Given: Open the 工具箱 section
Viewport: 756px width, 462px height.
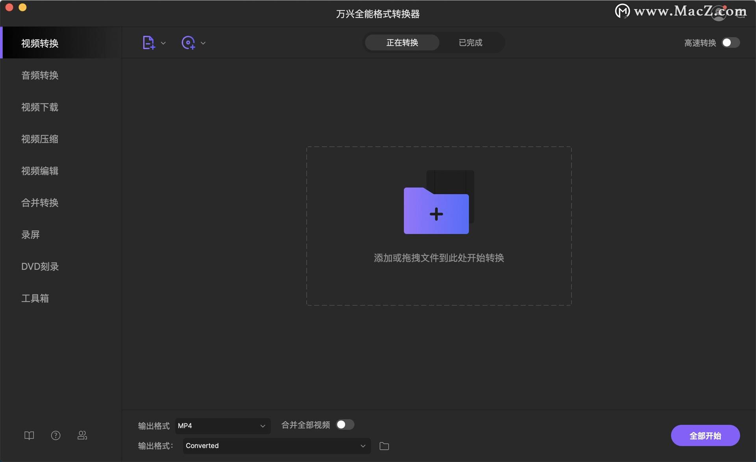Looking at the screenshot, I should point(35,298).
